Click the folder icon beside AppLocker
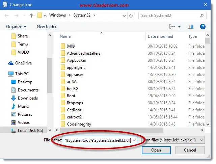Screen dimensions: 216x164 pyautogui.click(x=63, y=60)
